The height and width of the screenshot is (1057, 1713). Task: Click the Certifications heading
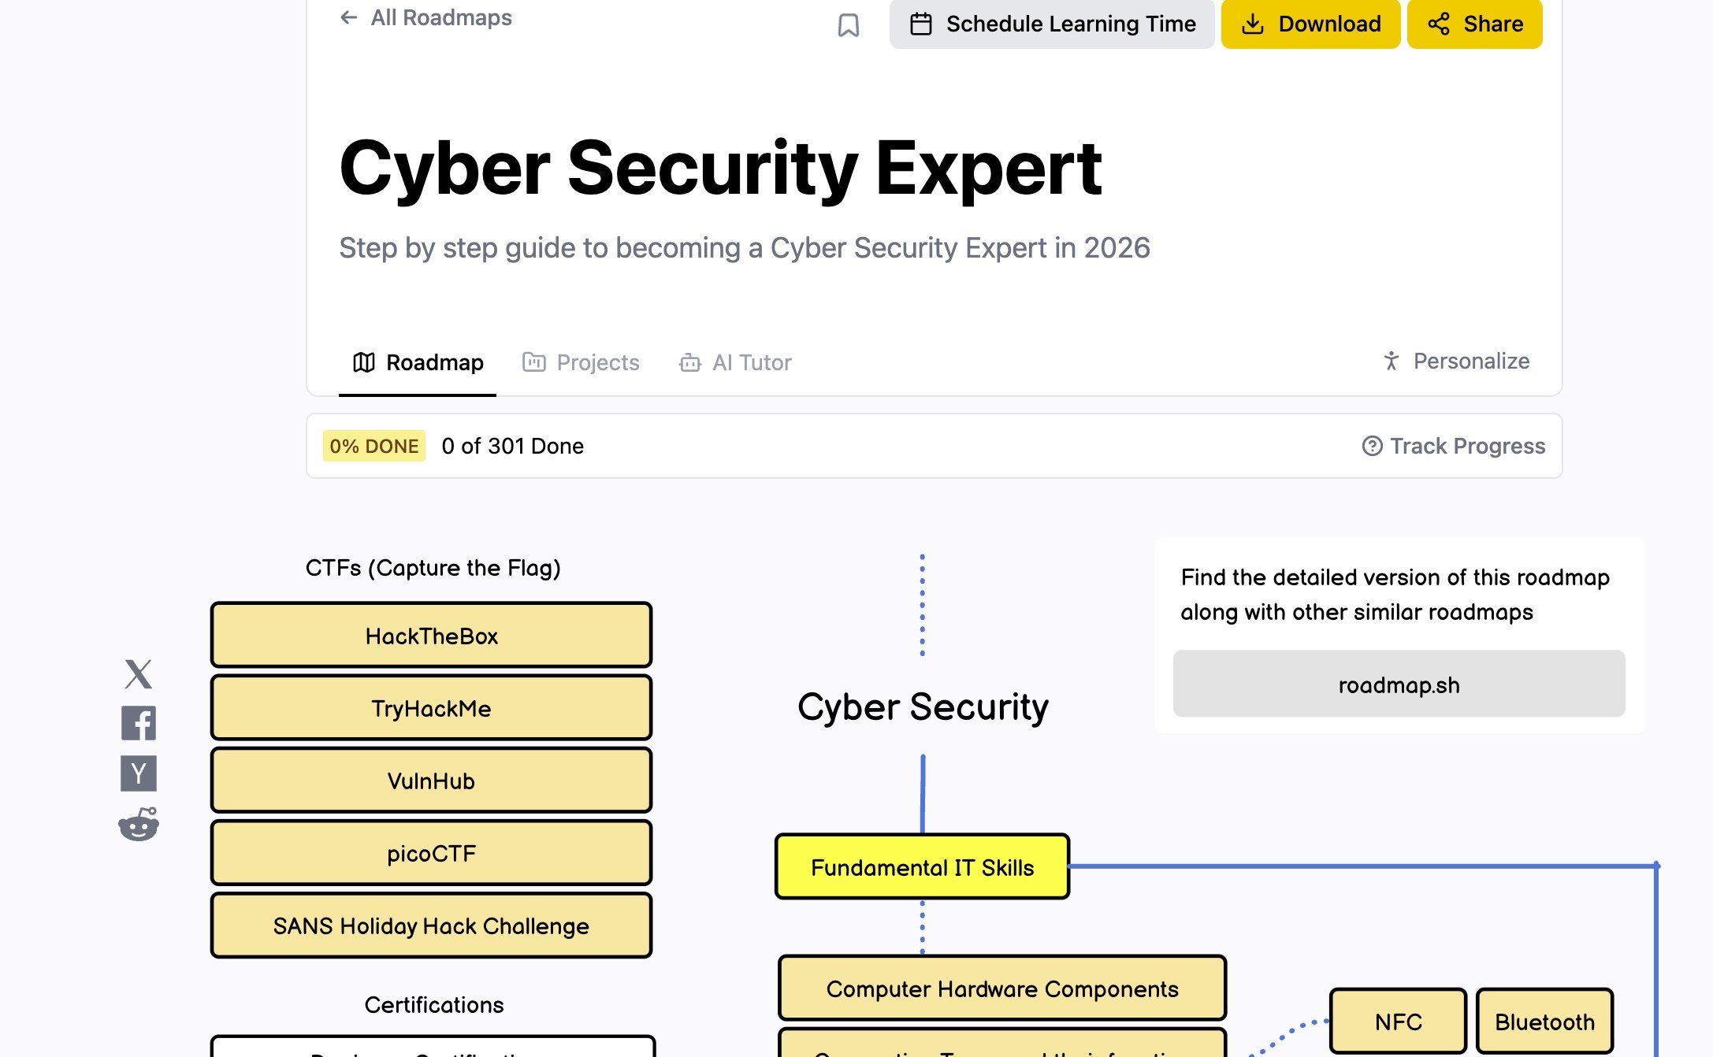(x=433, y=1004)
